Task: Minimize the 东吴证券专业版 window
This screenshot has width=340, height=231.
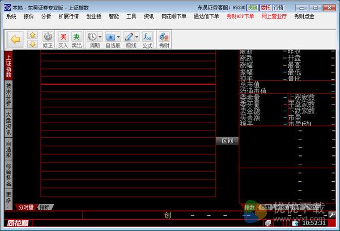Action: point(302,8)
